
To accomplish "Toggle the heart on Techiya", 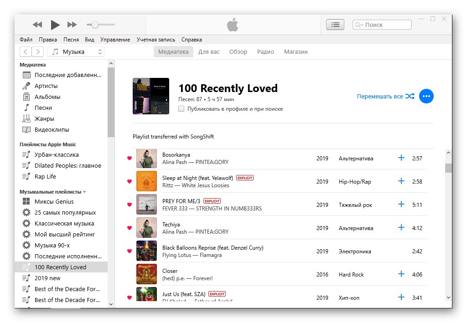I will 129,228.
